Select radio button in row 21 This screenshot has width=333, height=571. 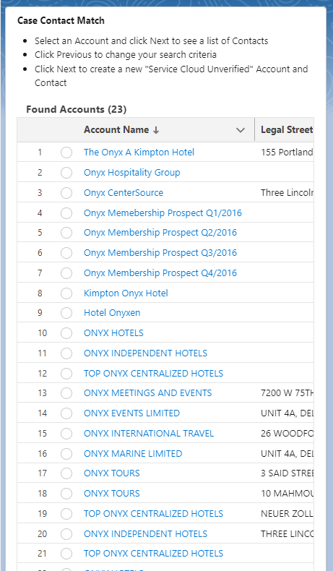[66, 554]
